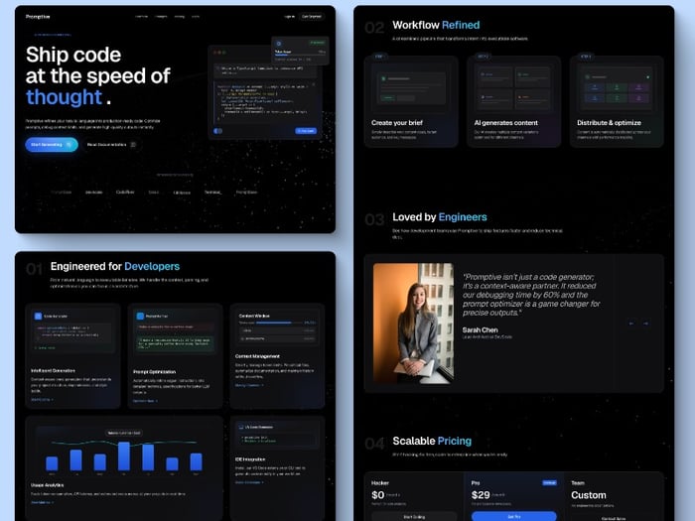
Task: Click the tallest bar in Usage Analytics chart
Action: (x=124, y=456)
